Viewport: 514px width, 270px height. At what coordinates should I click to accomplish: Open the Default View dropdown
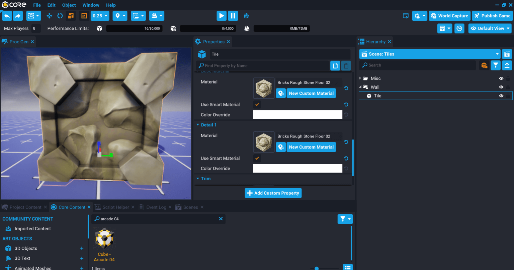tap(490, 28)
